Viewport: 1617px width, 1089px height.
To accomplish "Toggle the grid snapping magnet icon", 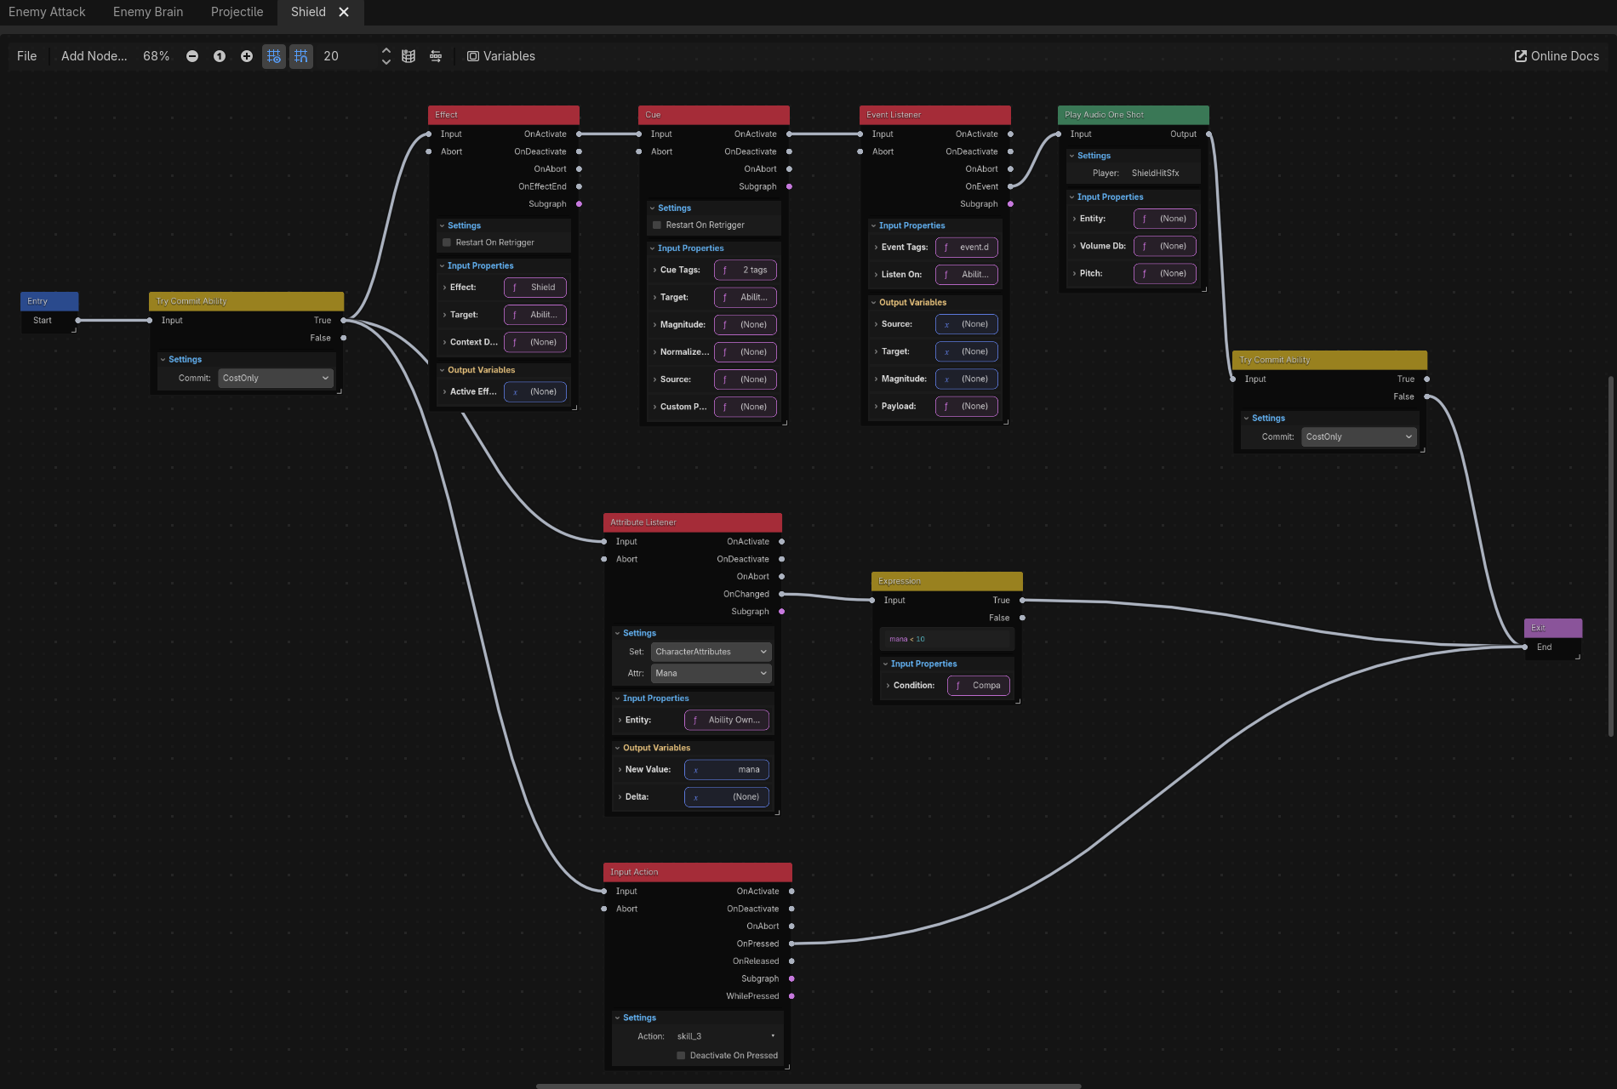I will click(301, 56).
